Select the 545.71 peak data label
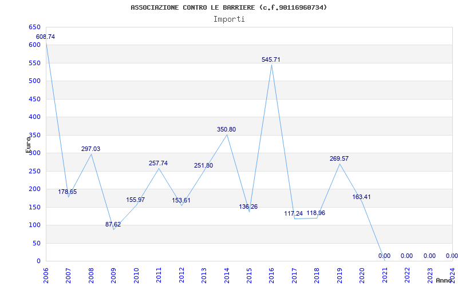Image resolution: width=458 pixels, height=286 pixels. pyautogui.click(x=271, y=59)
